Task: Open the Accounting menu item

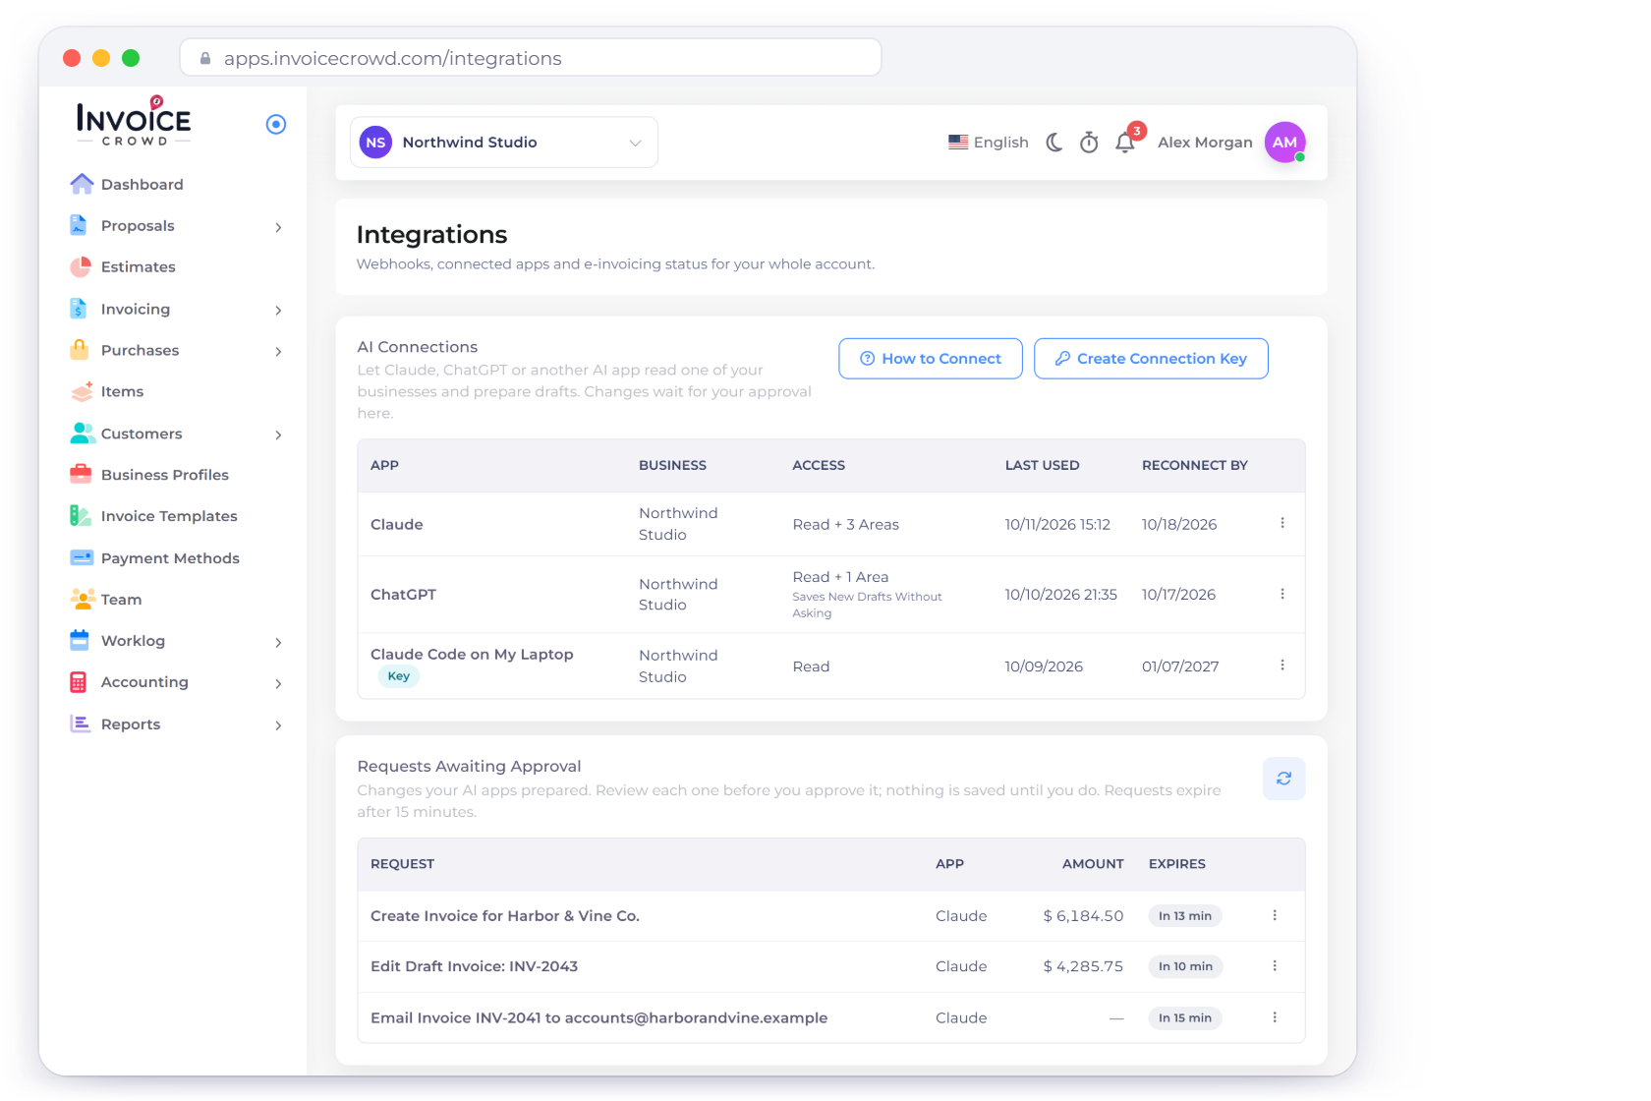Action: pos(144,682)
